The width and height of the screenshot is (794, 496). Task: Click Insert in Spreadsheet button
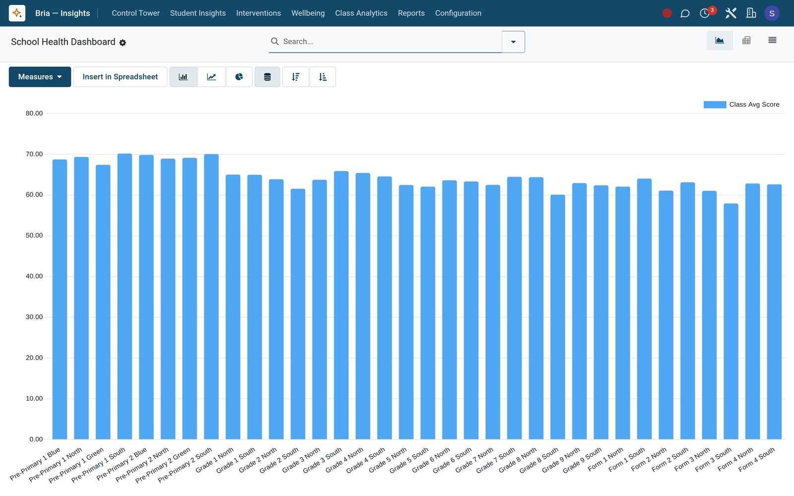pos(120,77)
